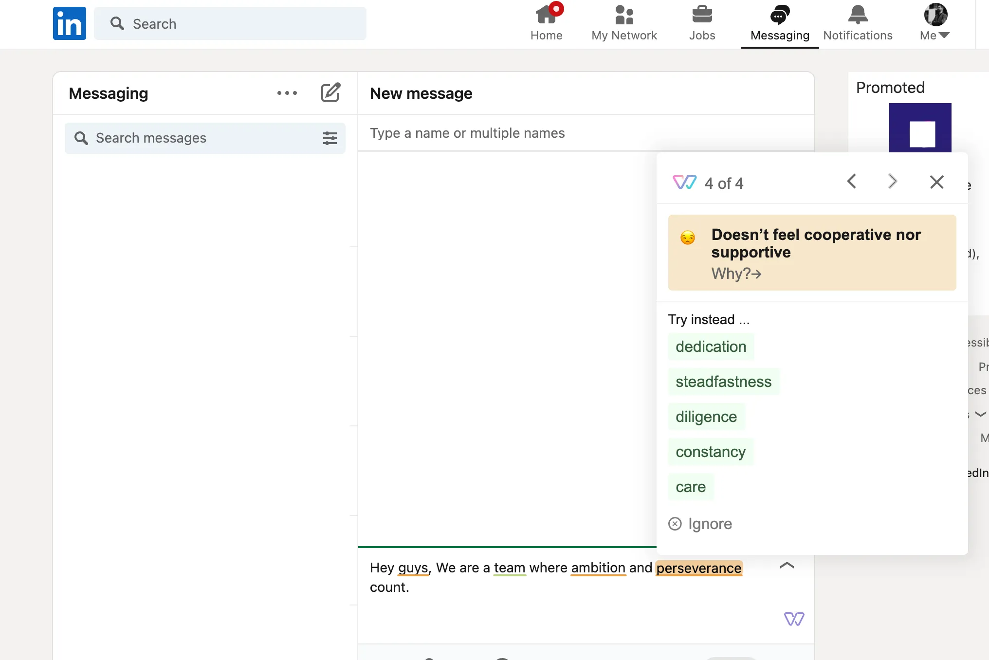Select the Messaging tab
Viewport: 989px width, 660px height.
coord(780,23)
